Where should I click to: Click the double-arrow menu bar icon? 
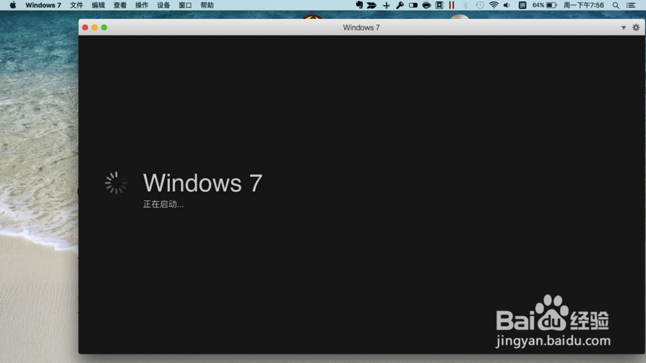[371, 5]
